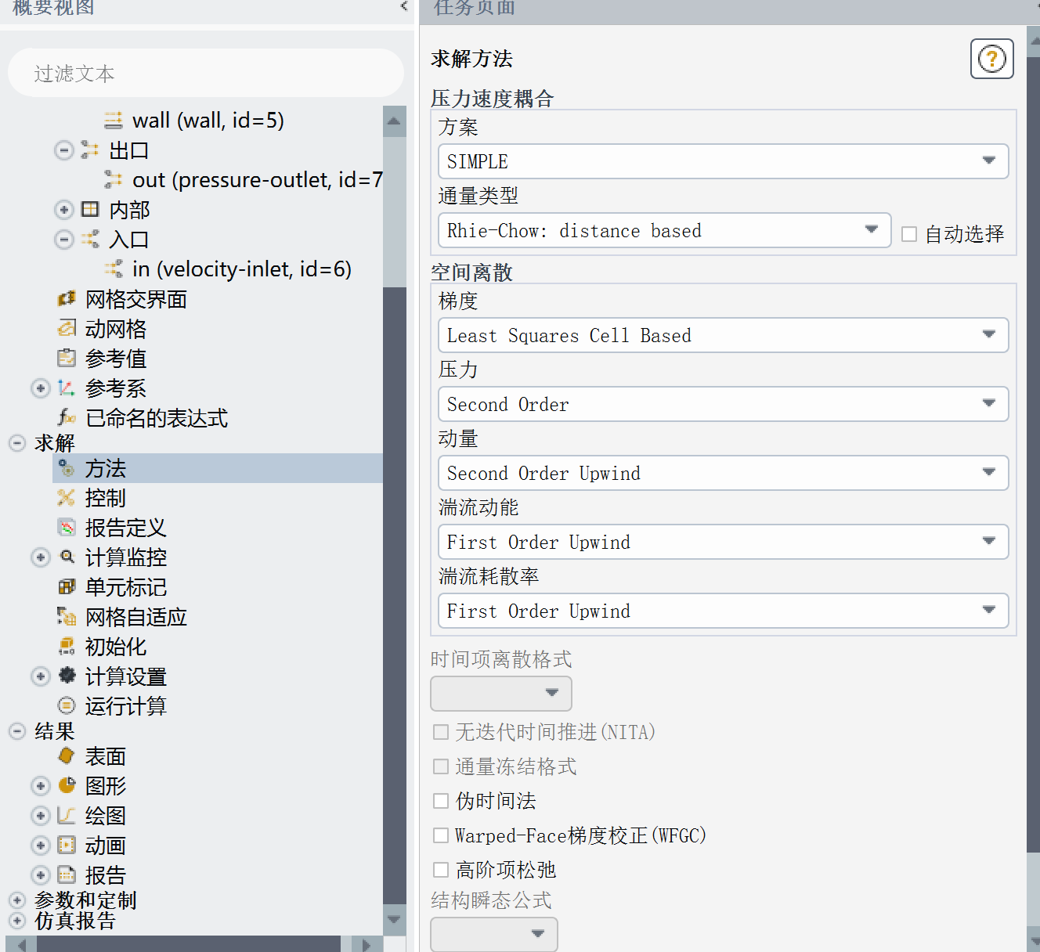This screenshot has width=1040, height=952.
Task: Select the 运行计算 tree item
Action: [x=125, y=705]
